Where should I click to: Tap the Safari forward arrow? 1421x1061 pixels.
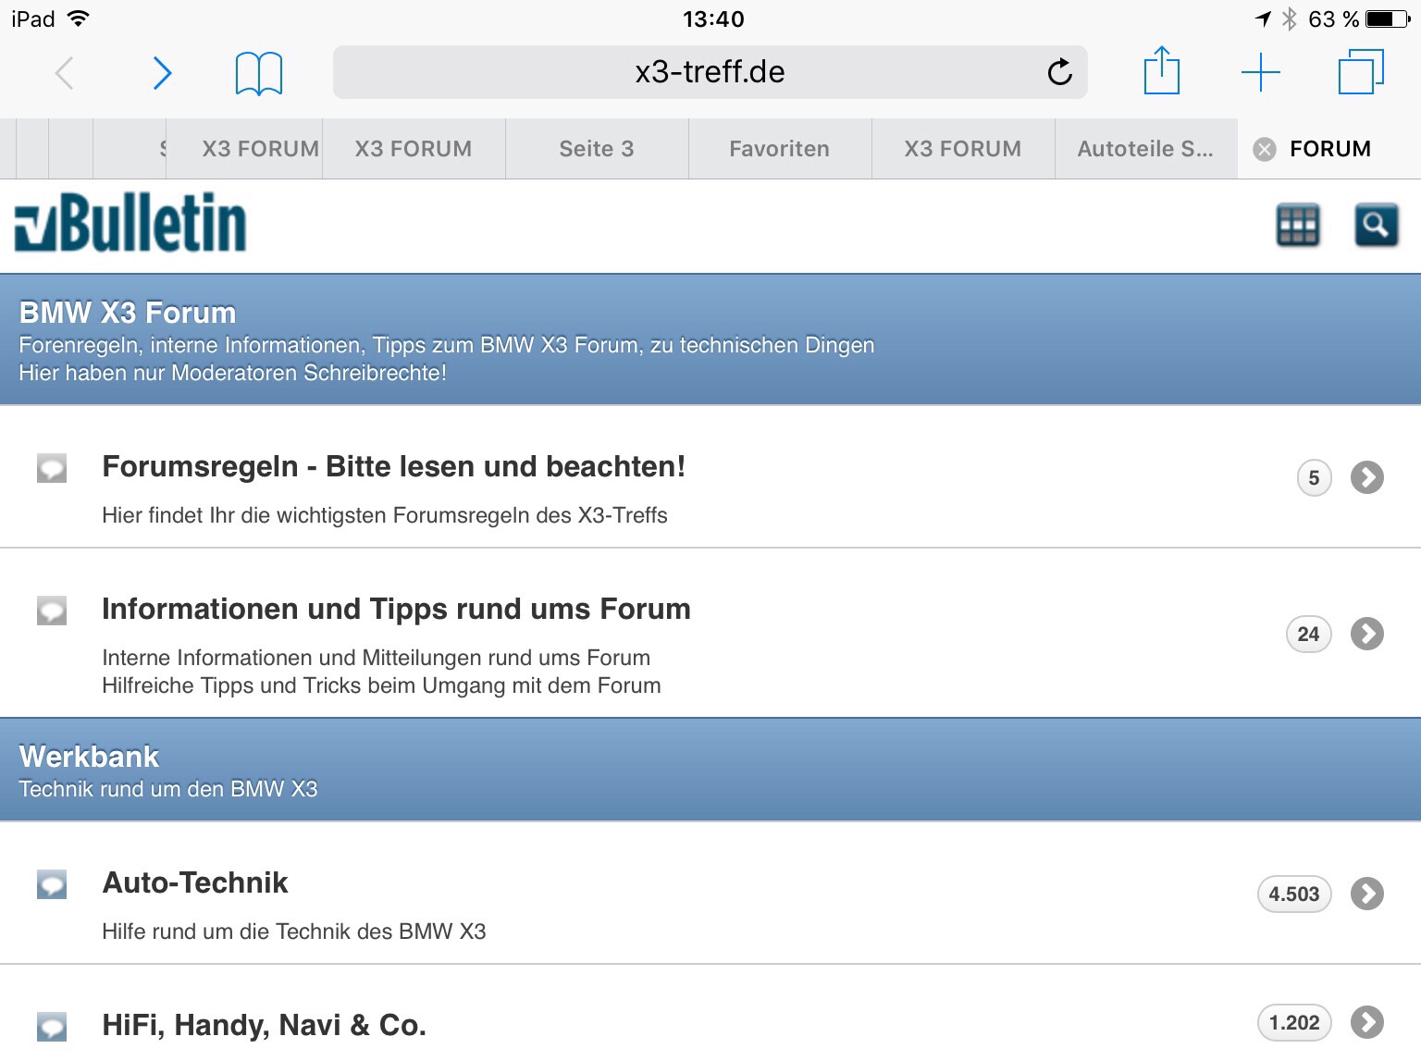162,73
